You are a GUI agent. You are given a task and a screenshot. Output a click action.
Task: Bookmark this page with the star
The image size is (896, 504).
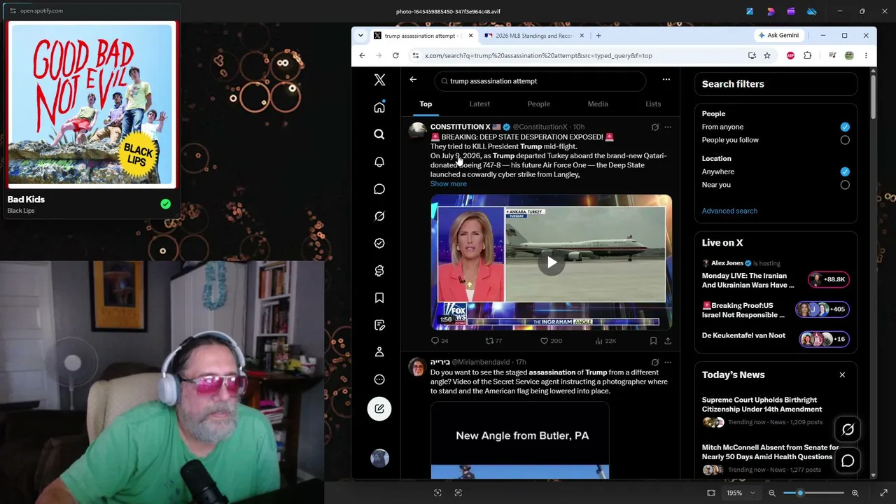(x=767, y=55)
